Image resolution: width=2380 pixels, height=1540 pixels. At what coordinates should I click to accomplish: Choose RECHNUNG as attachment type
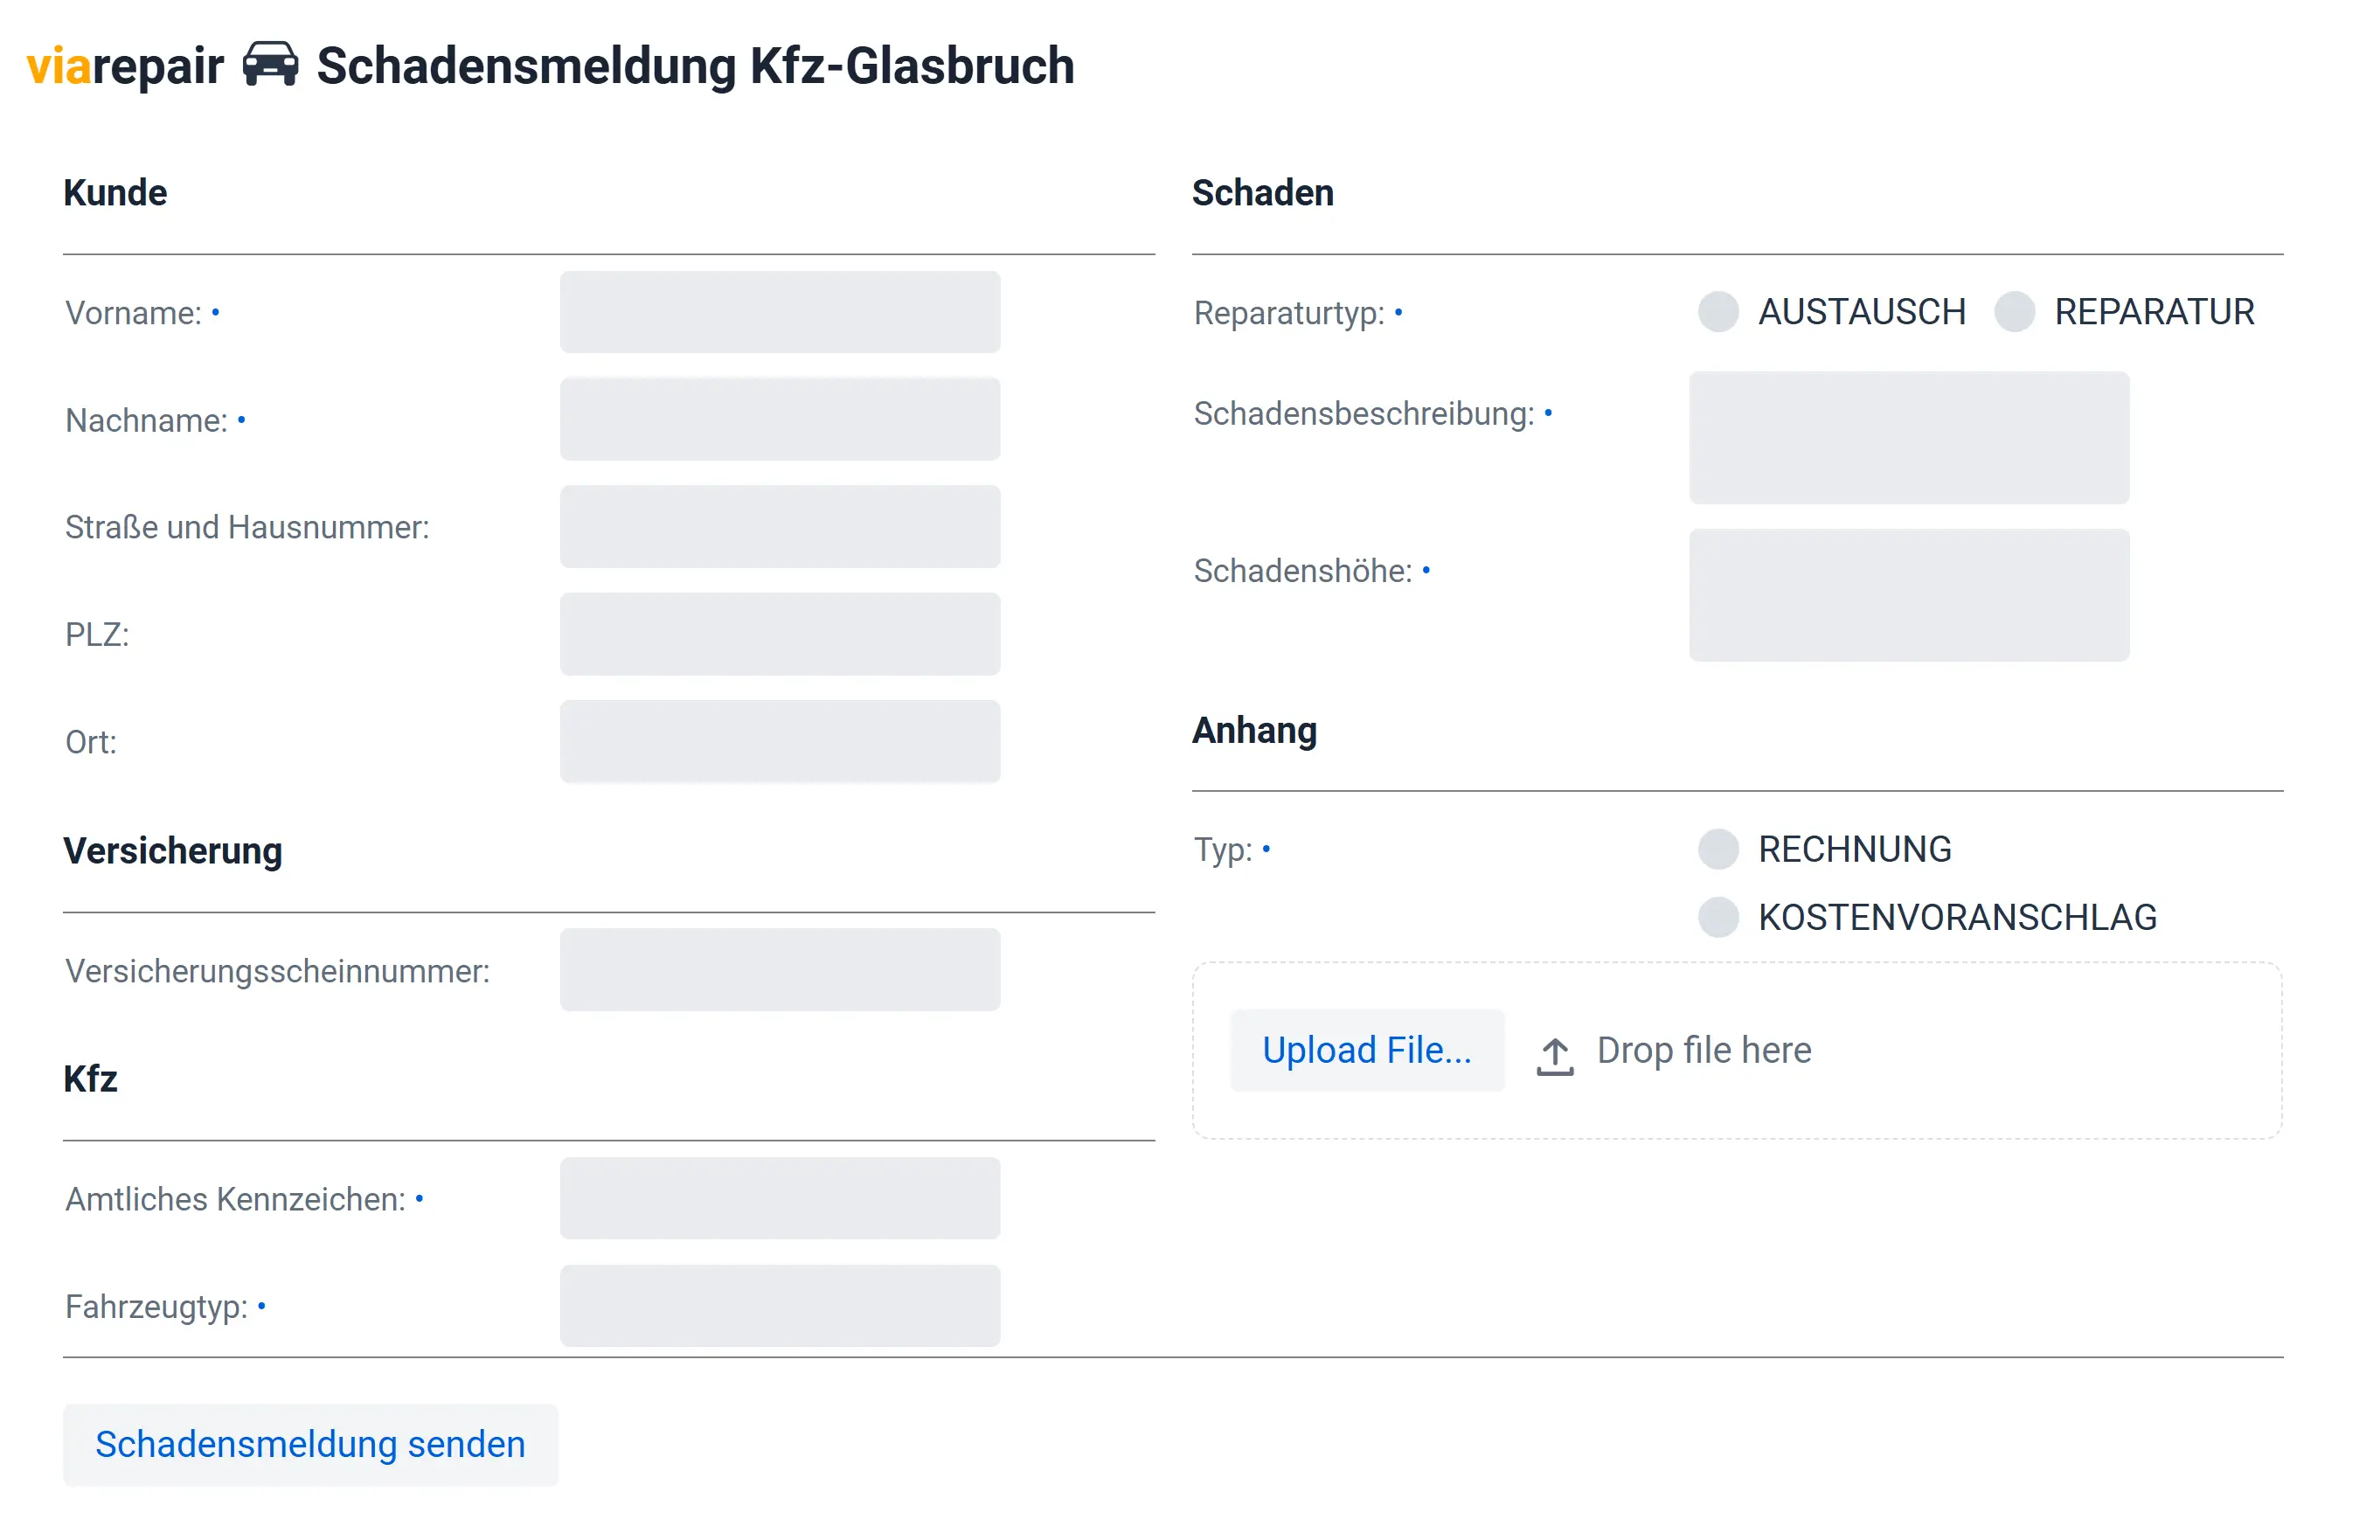click(x=1718, y=849)
